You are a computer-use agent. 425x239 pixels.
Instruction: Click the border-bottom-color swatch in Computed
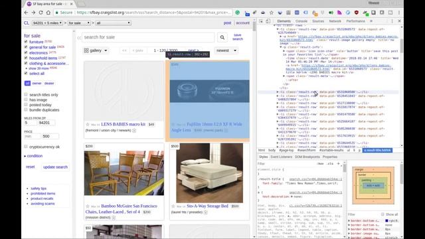(386, 221)
